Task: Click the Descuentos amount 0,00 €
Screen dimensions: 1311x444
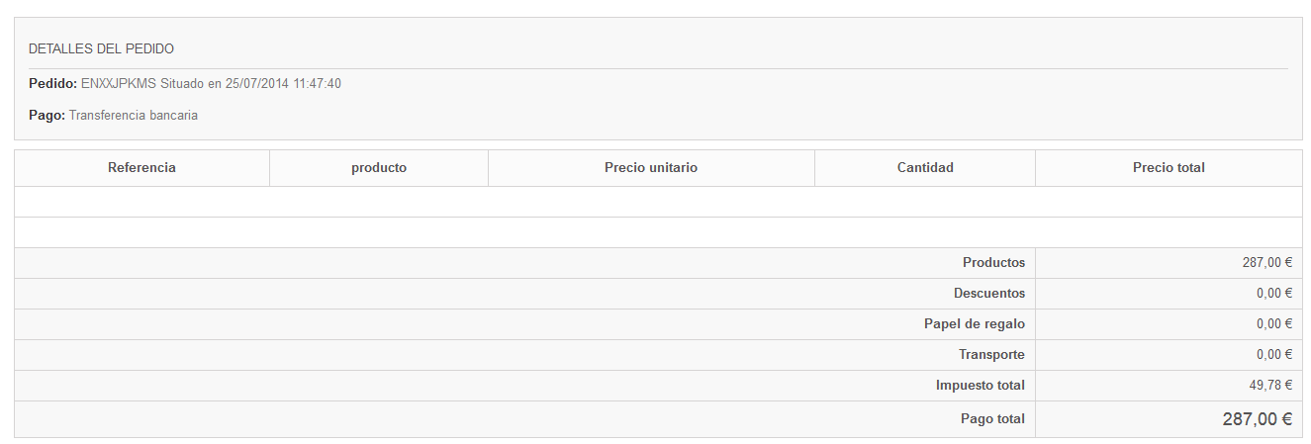Action: 1274,294
